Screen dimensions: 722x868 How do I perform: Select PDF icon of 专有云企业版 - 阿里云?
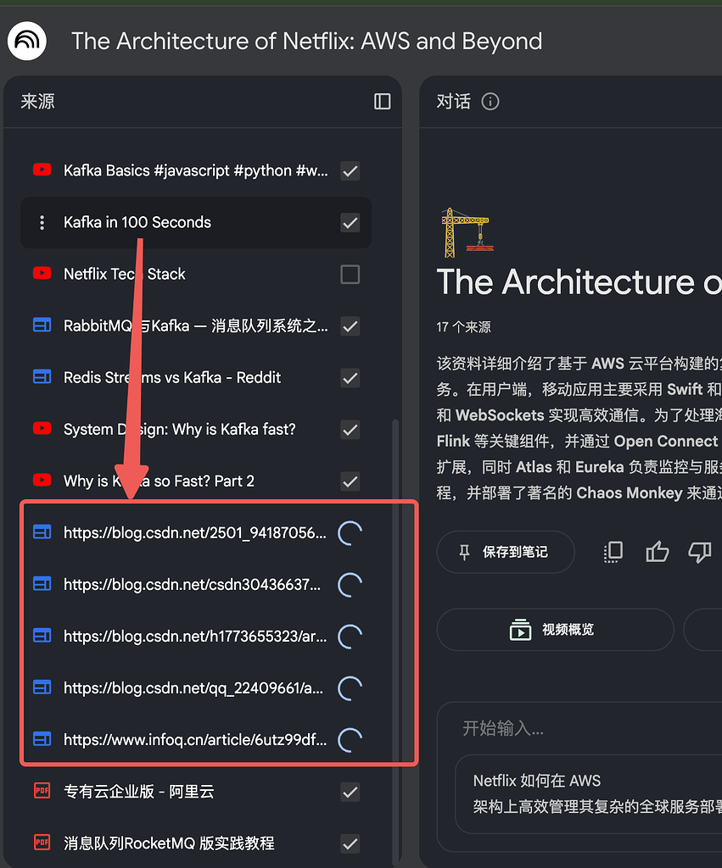pos(42,791)
